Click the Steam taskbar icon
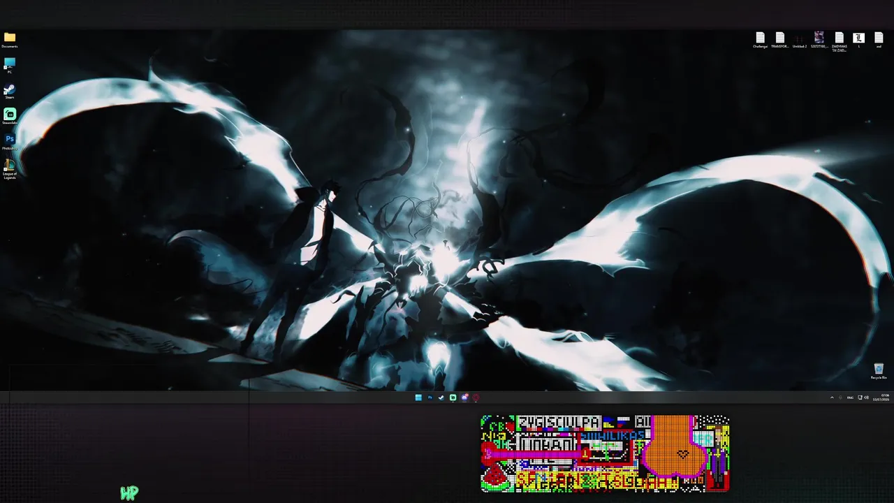Image resolution: width=894 pixels, height=503 pixels. tap(441, 398)
